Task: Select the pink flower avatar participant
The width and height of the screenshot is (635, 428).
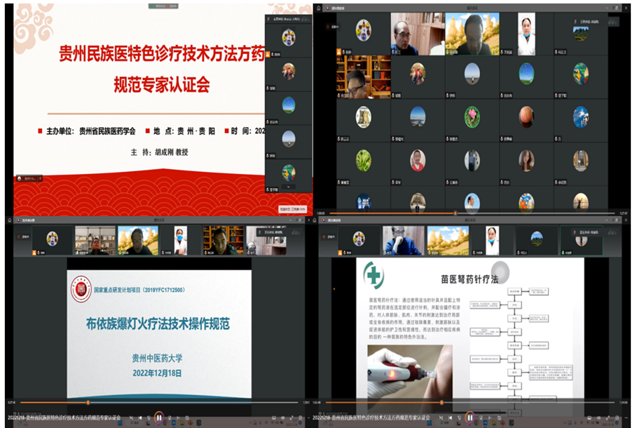Action: pyautogui.click(x=472, y=116)
